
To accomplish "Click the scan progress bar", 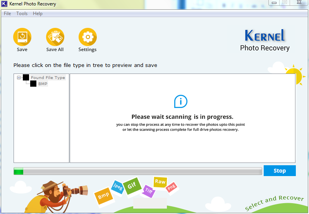I will (138, 171).
